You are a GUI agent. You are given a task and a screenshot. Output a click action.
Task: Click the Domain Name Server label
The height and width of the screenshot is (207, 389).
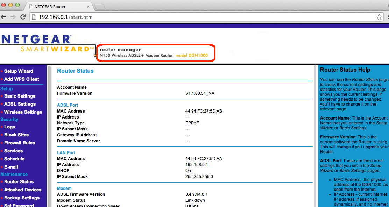tap(78, 141)
